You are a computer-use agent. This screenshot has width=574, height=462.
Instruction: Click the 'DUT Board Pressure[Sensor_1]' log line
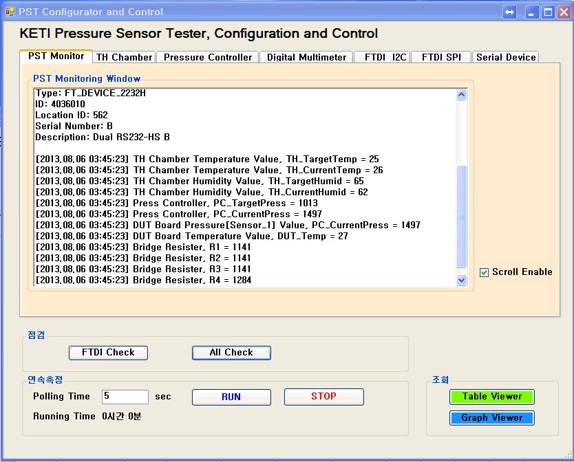click(228, 225)
